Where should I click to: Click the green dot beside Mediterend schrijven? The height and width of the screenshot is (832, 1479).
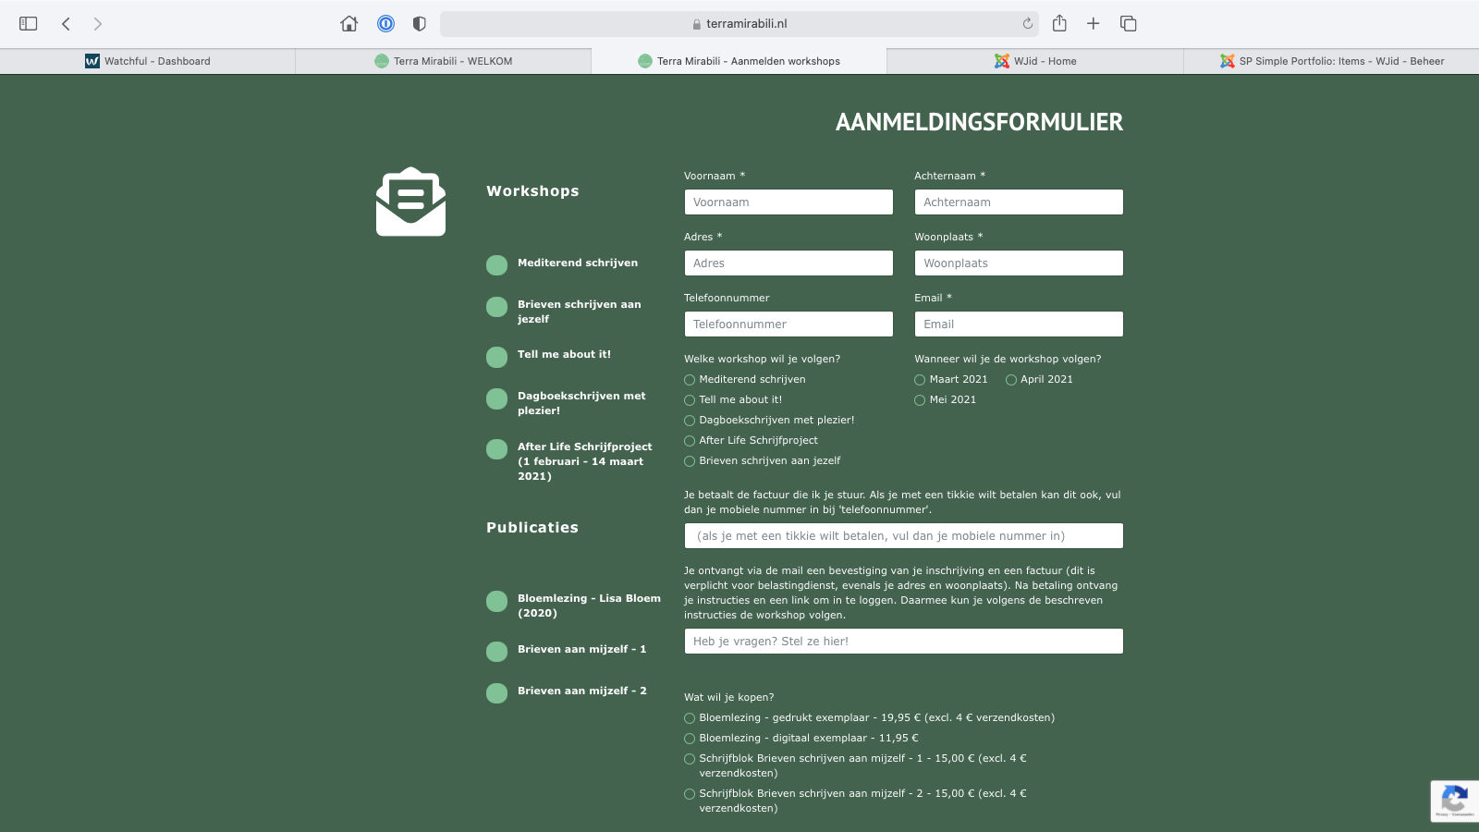[x=496, y=265]
